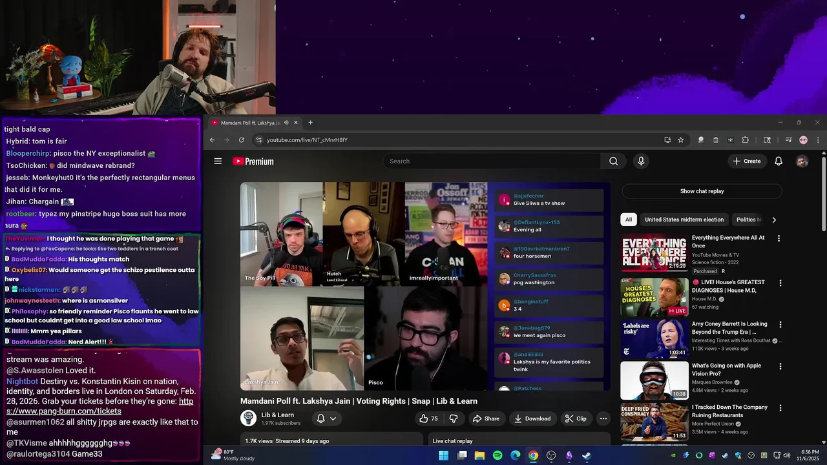827x465 pixels.
Task: Open the YouTube account avatar menu
Action: pos(802,161)
